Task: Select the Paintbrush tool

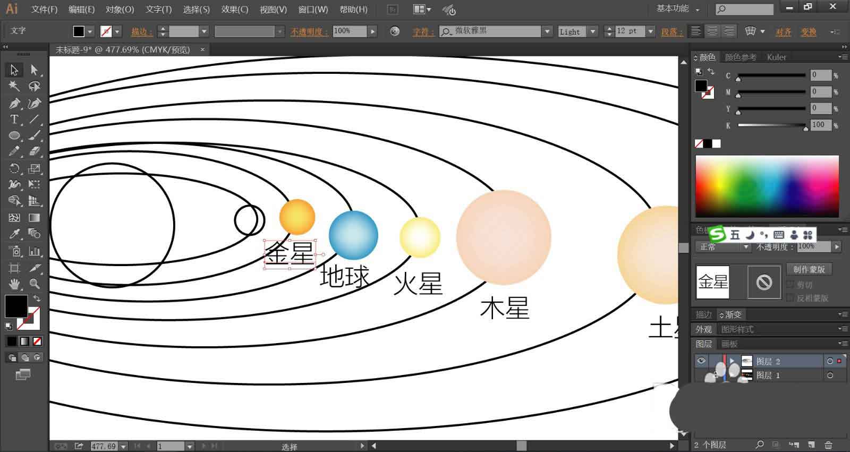Action: (35, 135)
